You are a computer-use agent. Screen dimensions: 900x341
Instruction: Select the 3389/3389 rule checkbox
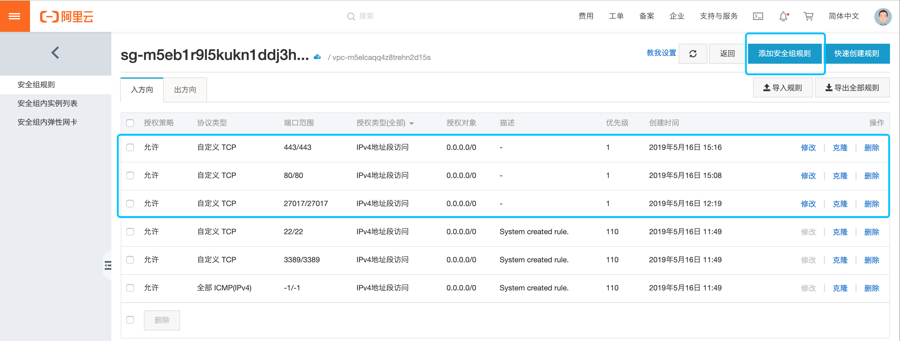tap(130, 260)
